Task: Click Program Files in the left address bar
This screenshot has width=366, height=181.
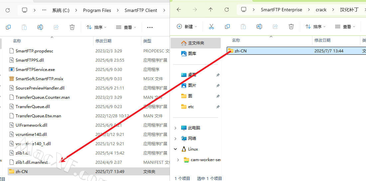Action: 97,10
